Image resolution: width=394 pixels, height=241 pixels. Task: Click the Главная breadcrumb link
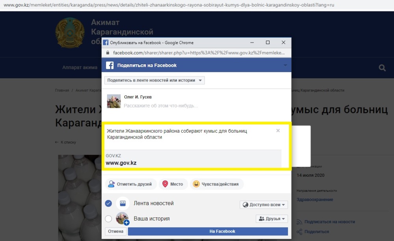pos(62,91)
